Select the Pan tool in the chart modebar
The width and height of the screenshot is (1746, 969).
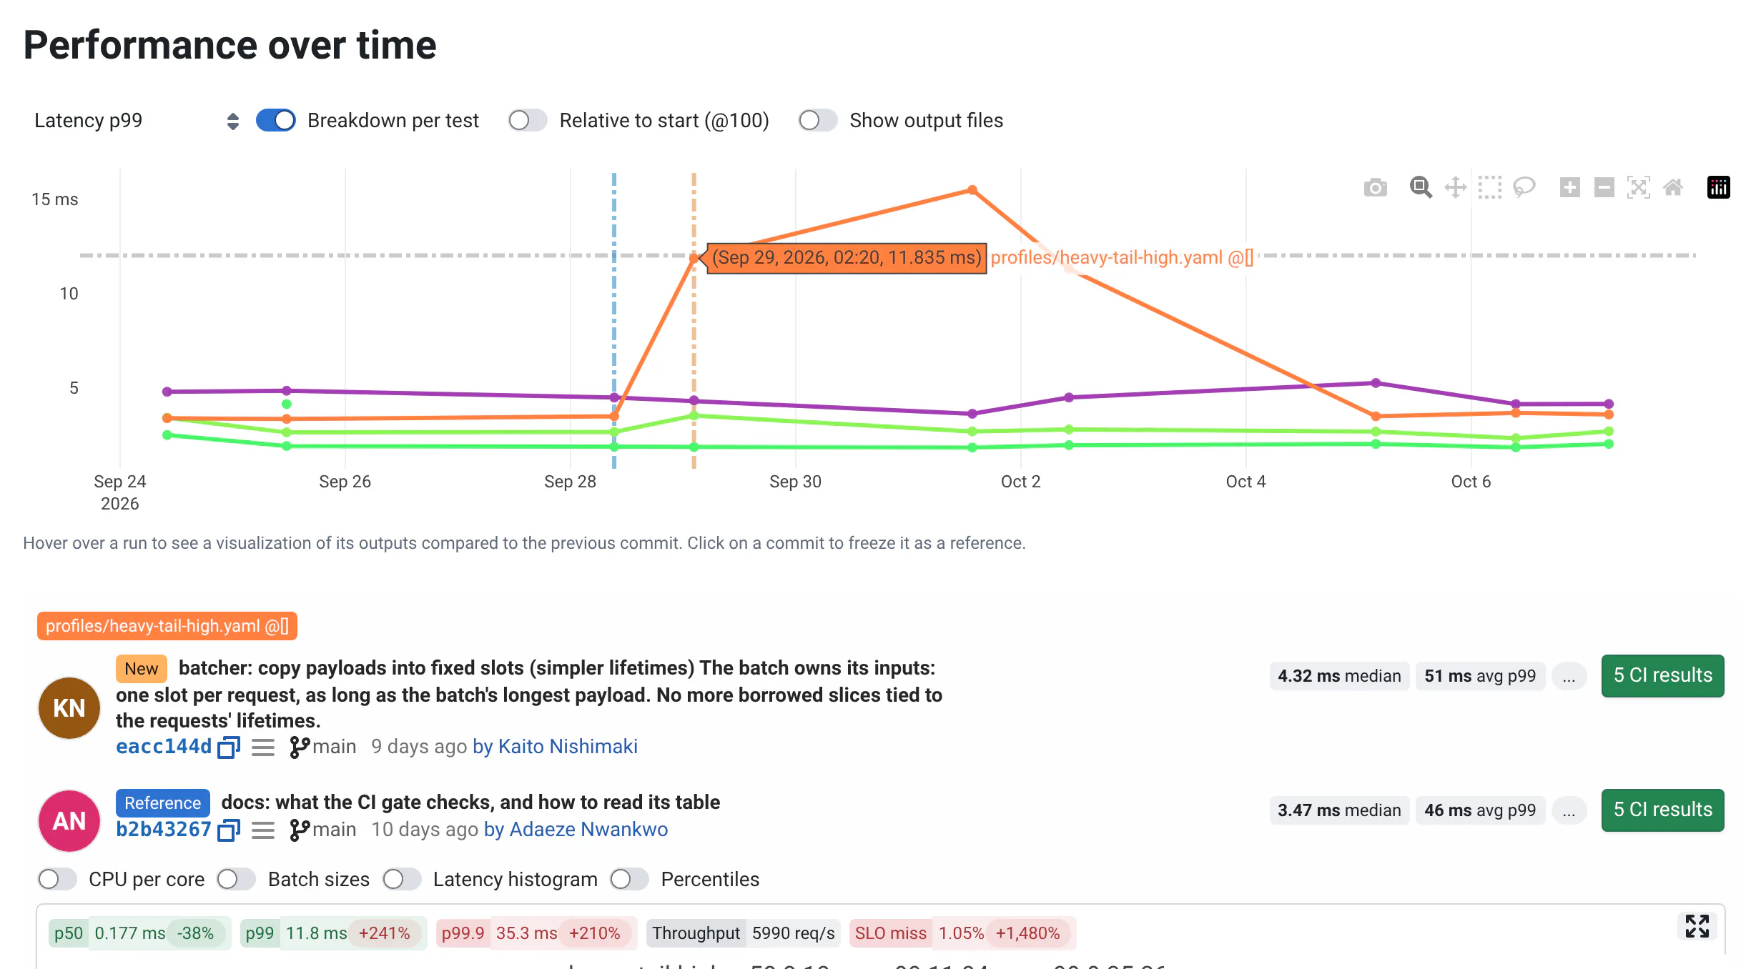point(1455,188)
